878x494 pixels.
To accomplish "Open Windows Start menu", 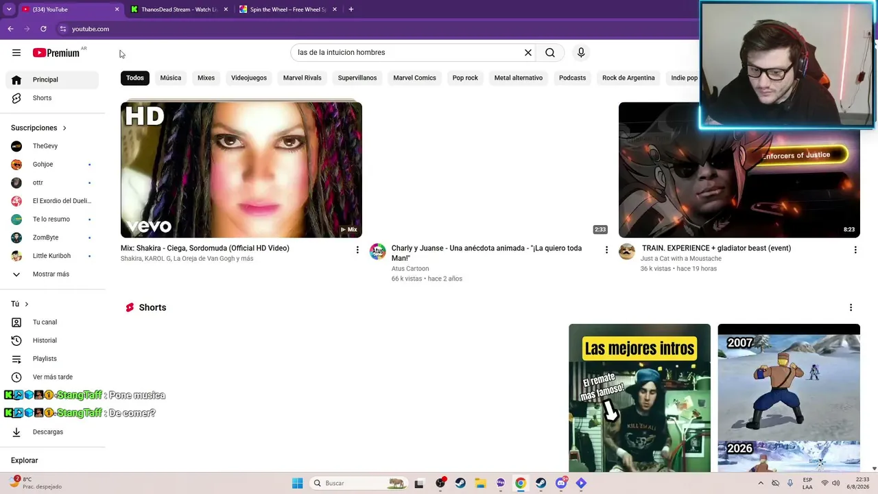I will point(297,483).
